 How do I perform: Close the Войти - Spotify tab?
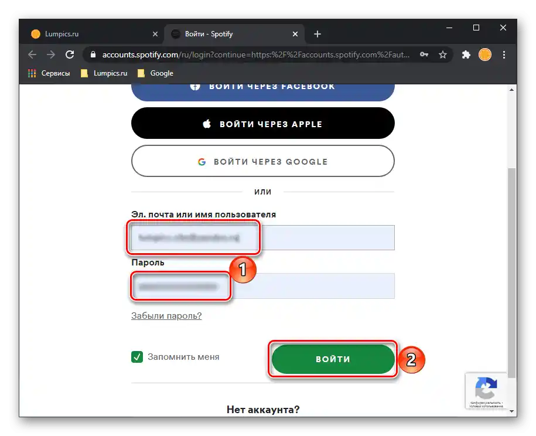(295, 34)
